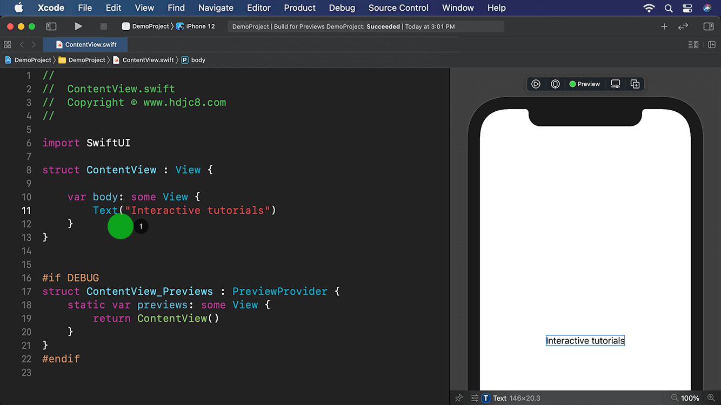The image size is (721, 405).
Task: Click the Siri icon in menu bar
Action: coord(707,8)
